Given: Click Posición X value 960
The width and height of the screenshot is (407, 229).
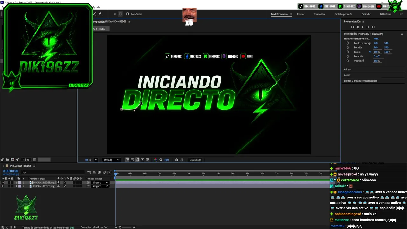Looking at the screenshot, I should tap(376, 47).
